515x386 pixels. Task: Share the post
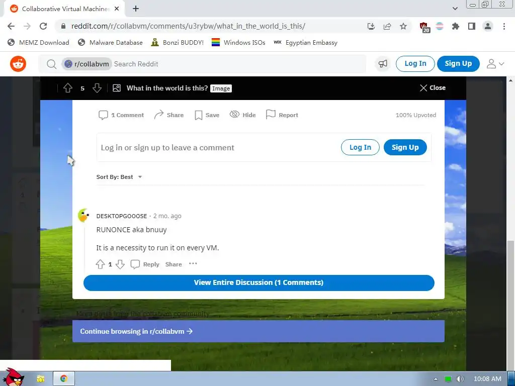[x=169, y=115]
